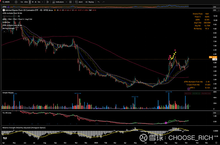This screenshot has height=145, width=220.
Task: Click the ATR% Multiple From MA 2.18 value
Action: pos(208,82)
